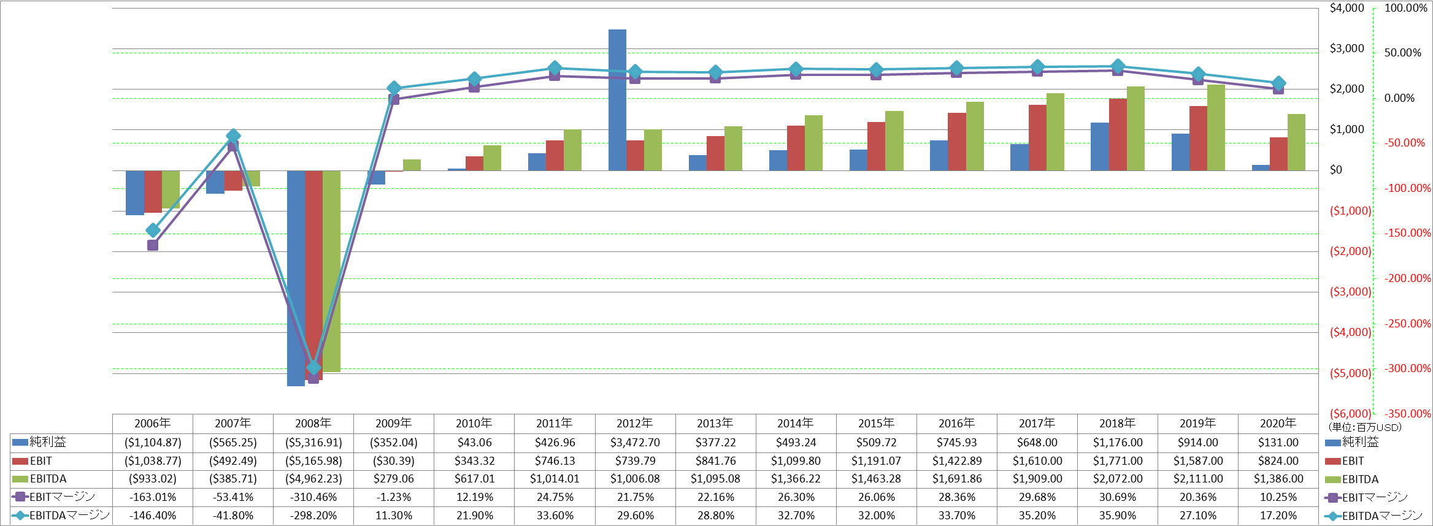The height and width of the screenshot is (526, 1433).
Task: Click the -350.00% secondary axis label
Action: click(x=1407, y=414)
